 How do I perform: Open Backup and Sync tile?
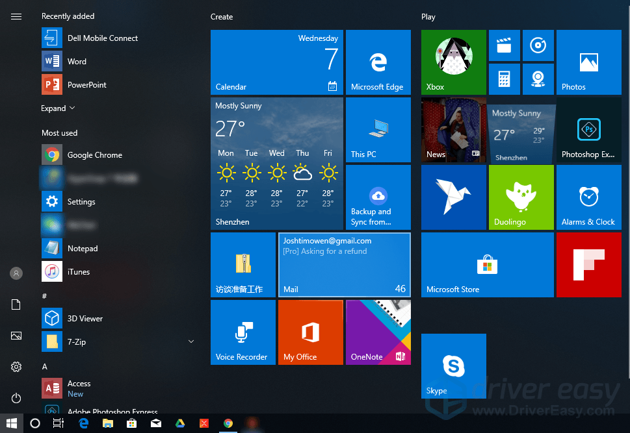378,197
